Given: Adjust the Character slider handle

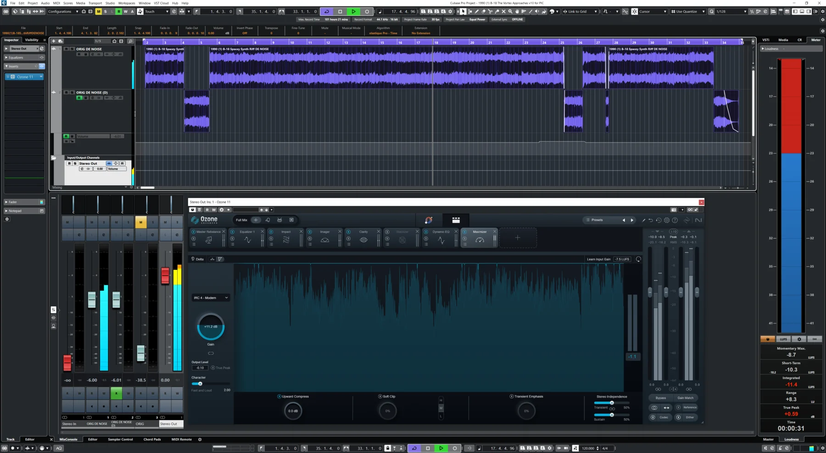Looking at the screenshot, I should tap(200, 384).
